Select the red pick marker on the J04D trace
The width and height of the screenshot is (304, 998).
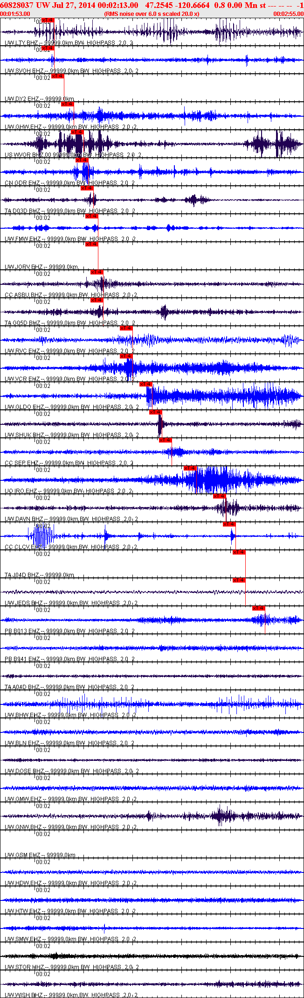[x=239, y=552]
